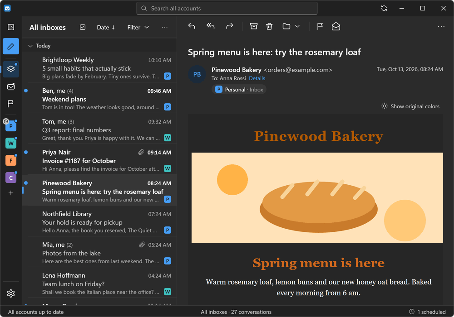454x317 pixels.
Task: Click P account badge on Brightloop Weekly row
Action: (168, 76)
